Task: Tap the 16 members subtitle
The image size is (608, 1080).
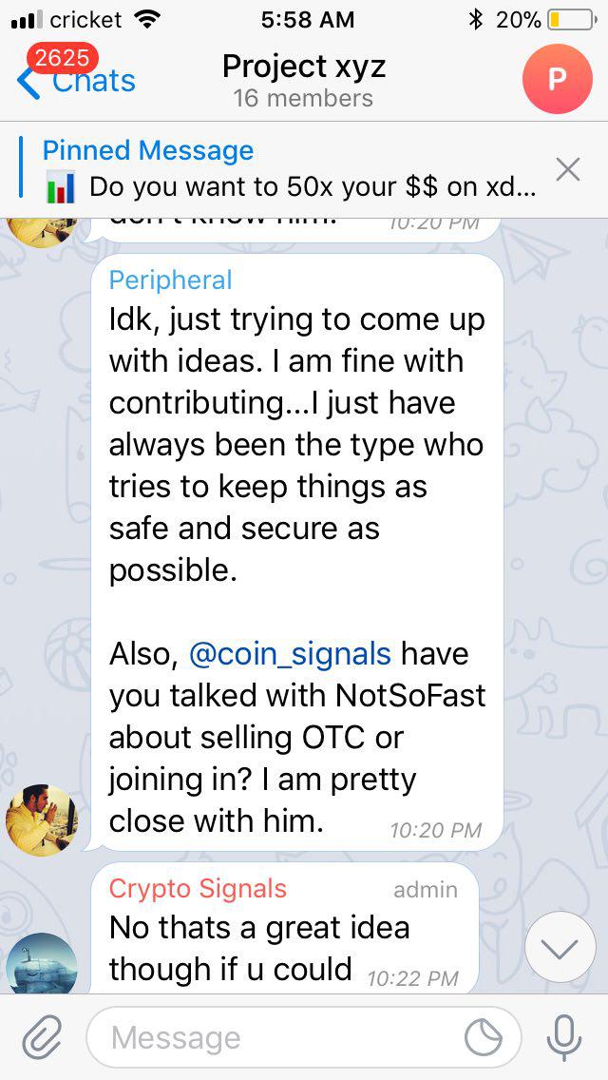Action: pyautogui.click(x=304, y=98)
